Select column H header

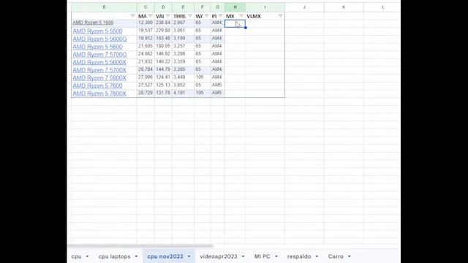point(235,7)
